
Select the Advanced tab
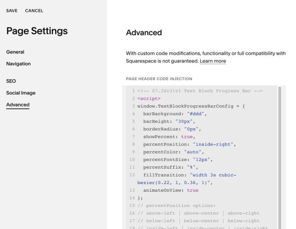18,105
